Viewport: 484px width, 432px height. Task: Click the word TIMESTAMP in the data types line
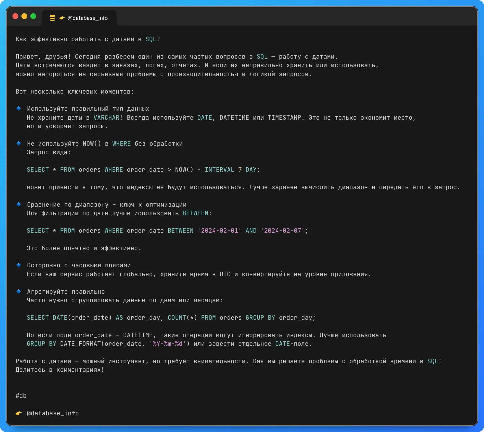click(284, 118)
